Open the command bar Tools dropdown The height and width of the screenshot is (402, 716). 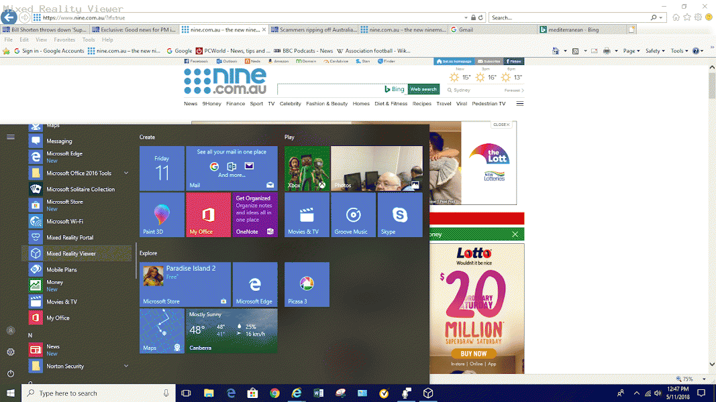click(680, 51)
